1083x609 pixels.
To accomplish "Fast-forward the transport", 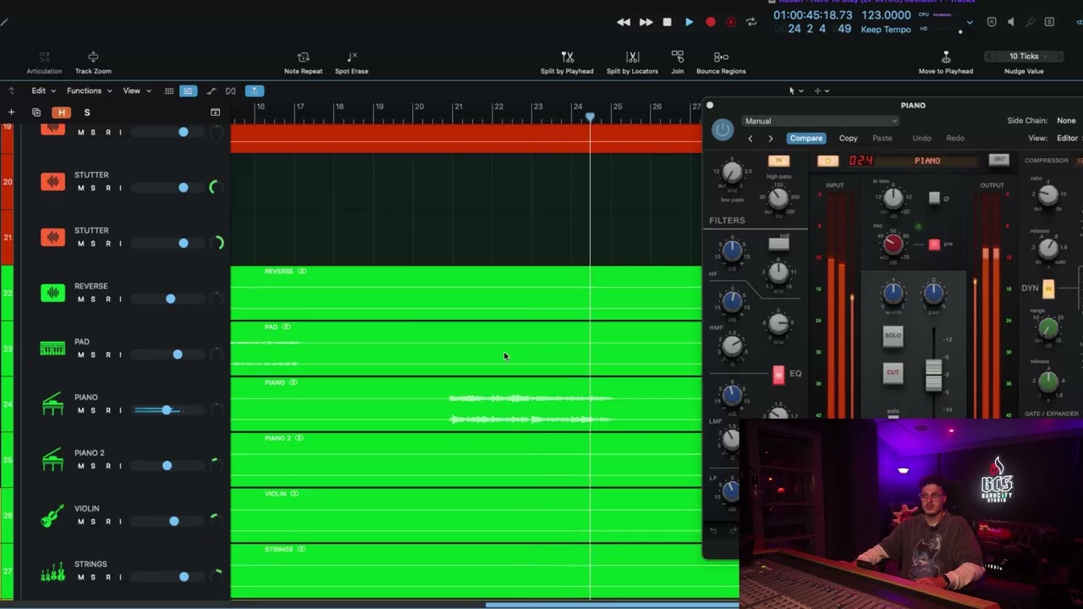I will (646, 22).
